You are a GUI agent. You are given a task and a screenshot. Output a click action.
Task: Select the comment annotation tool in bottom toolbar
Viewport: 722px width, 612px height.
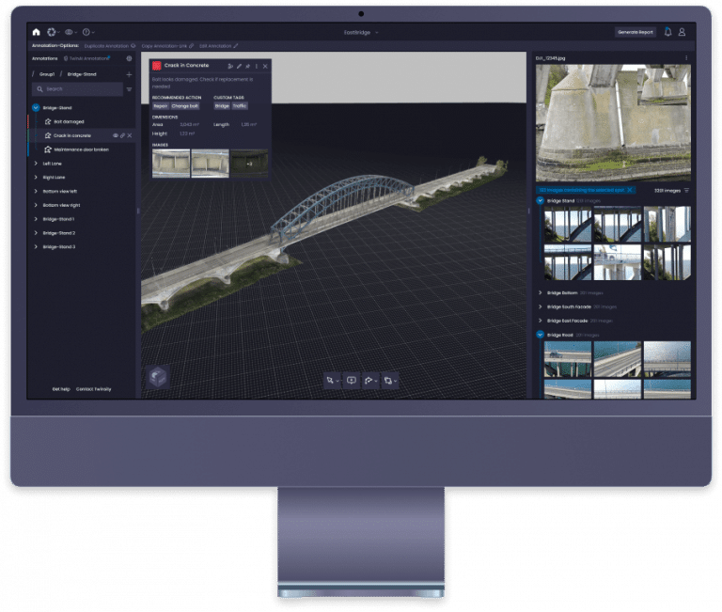351,380
